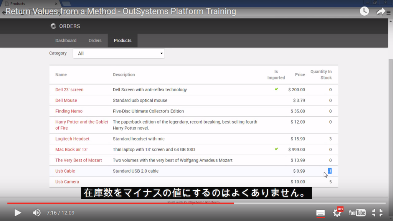The height and width of the screenshot is (221, 393).
Task: Switch to the Orders tab
Action: pyautogui.click(x=95, y=41)
